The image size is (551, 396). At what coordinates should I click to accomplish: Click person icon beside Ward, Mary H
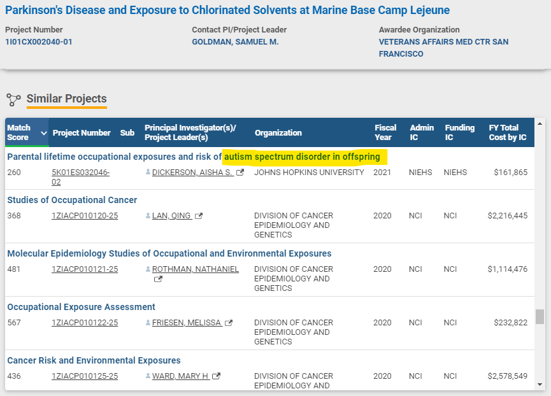click(x=148, y=376)
